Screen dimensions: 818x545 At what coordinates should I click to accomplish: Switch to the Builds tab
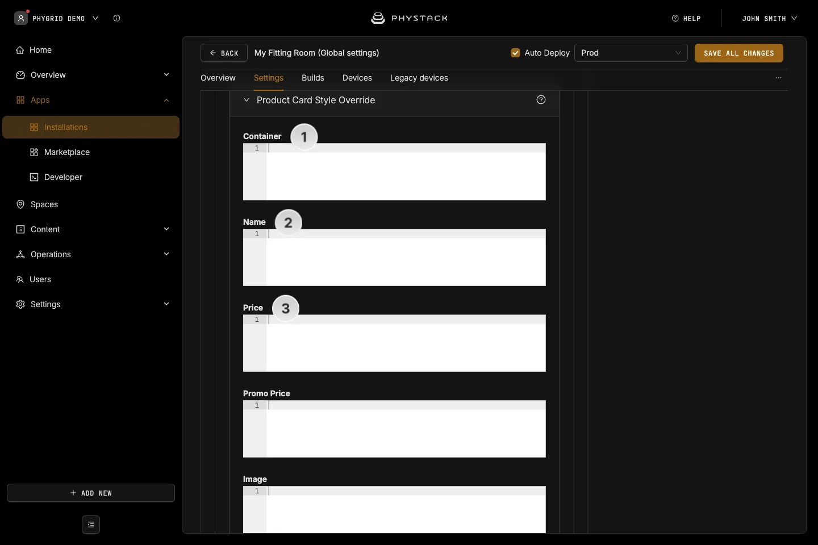point(313,78)
